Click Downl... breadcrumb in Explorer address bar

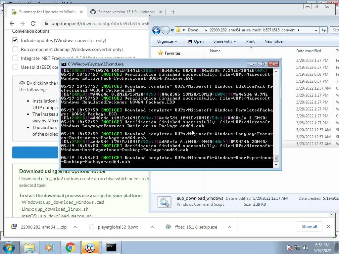coord(195,30)
